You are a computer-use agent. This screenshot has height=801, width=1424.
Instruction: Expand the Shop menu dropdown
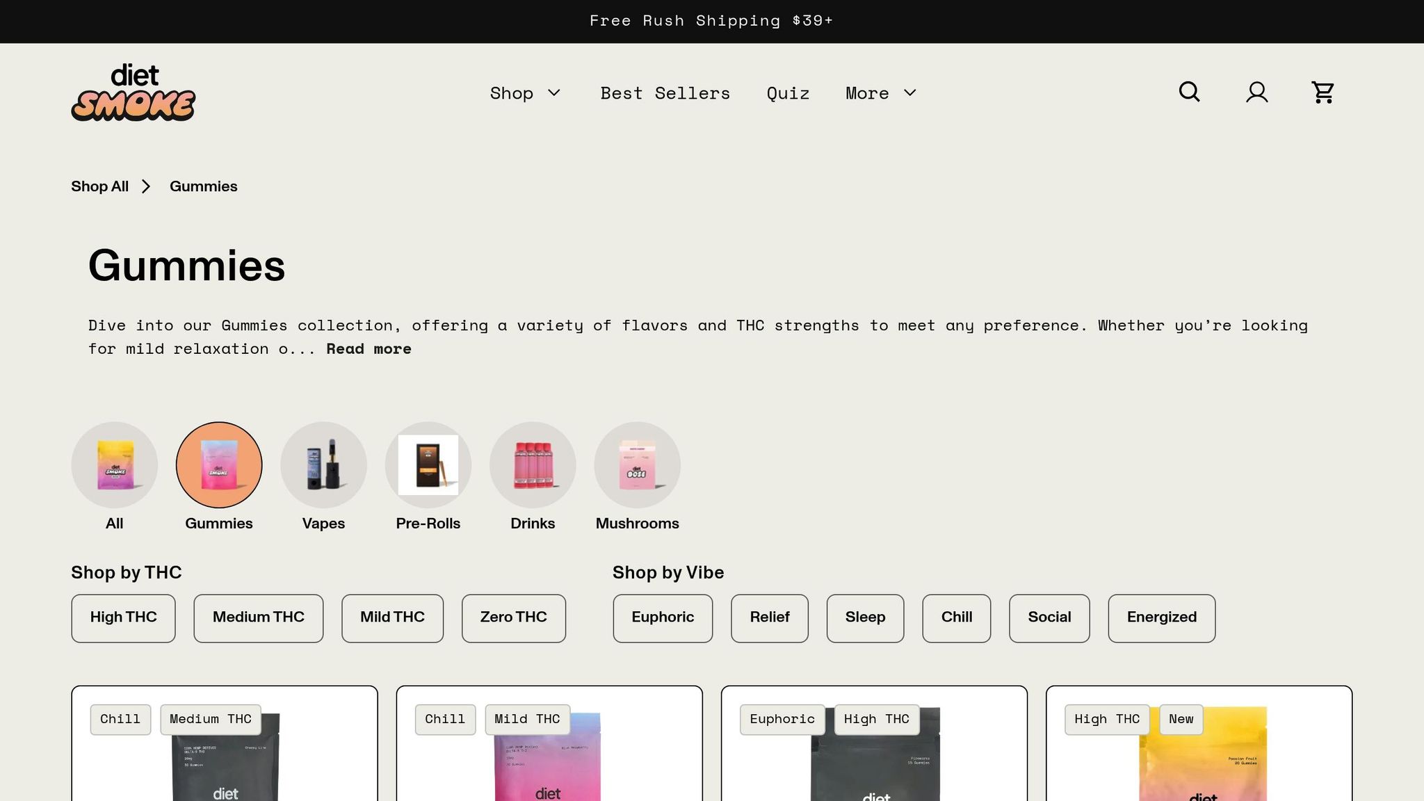(525, 93)
